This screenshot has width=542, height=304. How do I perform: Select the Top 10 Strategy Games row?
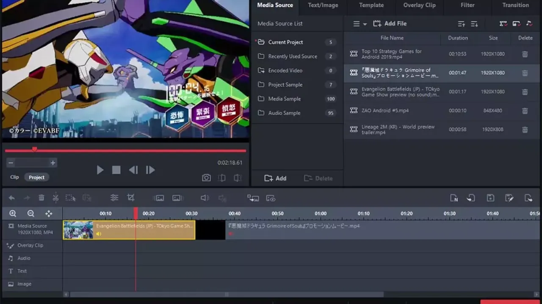442,54
